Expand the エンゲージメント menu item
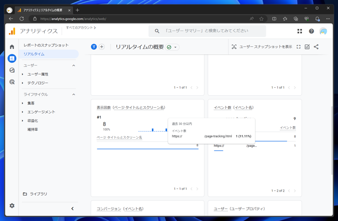Viewport: 338px width, 221px height. point(41,112)
